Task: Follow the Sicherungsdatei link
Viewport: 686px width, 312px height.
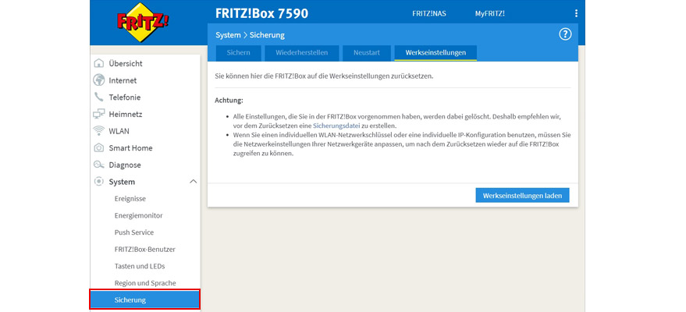Action: tap(336, 126)
